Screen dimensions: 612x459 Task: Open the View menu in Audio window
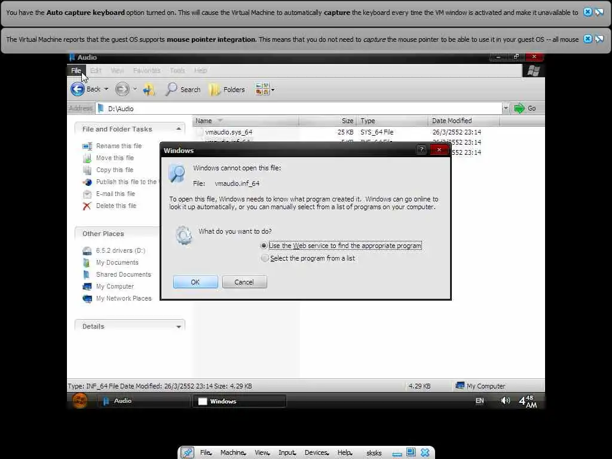tap(117, 71)
